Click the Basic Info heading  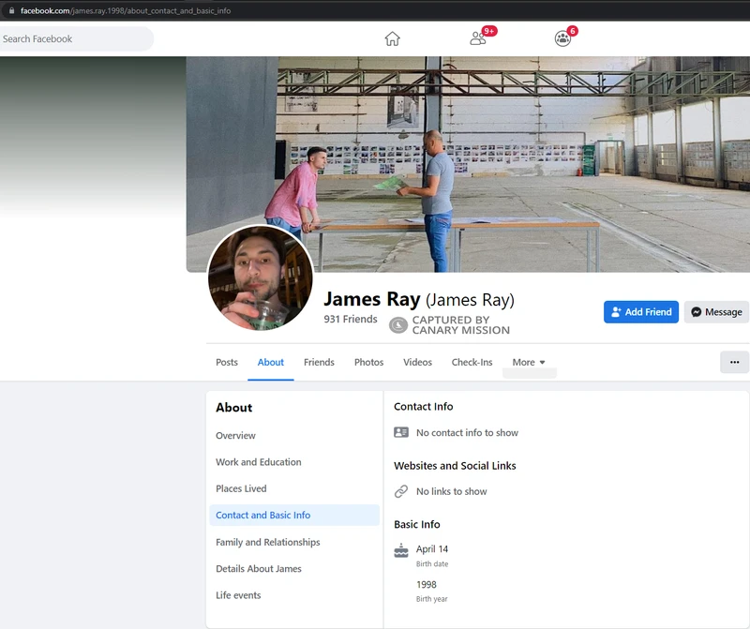pos(417,525)
